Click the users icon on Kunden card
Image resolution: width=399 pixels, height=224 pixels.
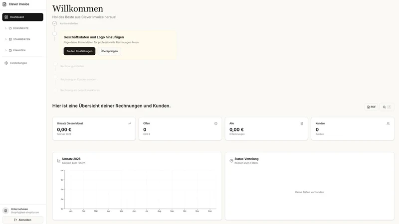coord(388,123)
